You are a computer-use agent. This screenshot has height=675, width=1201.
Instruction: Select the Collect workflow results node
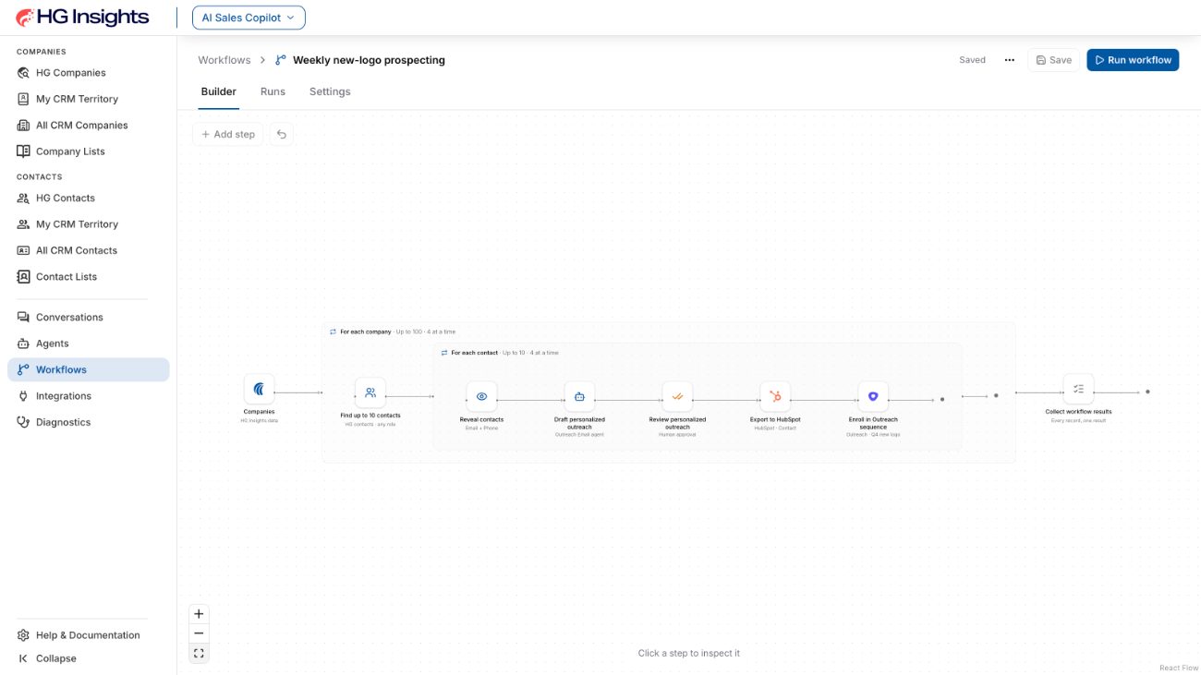click(x=1078, y=389)
